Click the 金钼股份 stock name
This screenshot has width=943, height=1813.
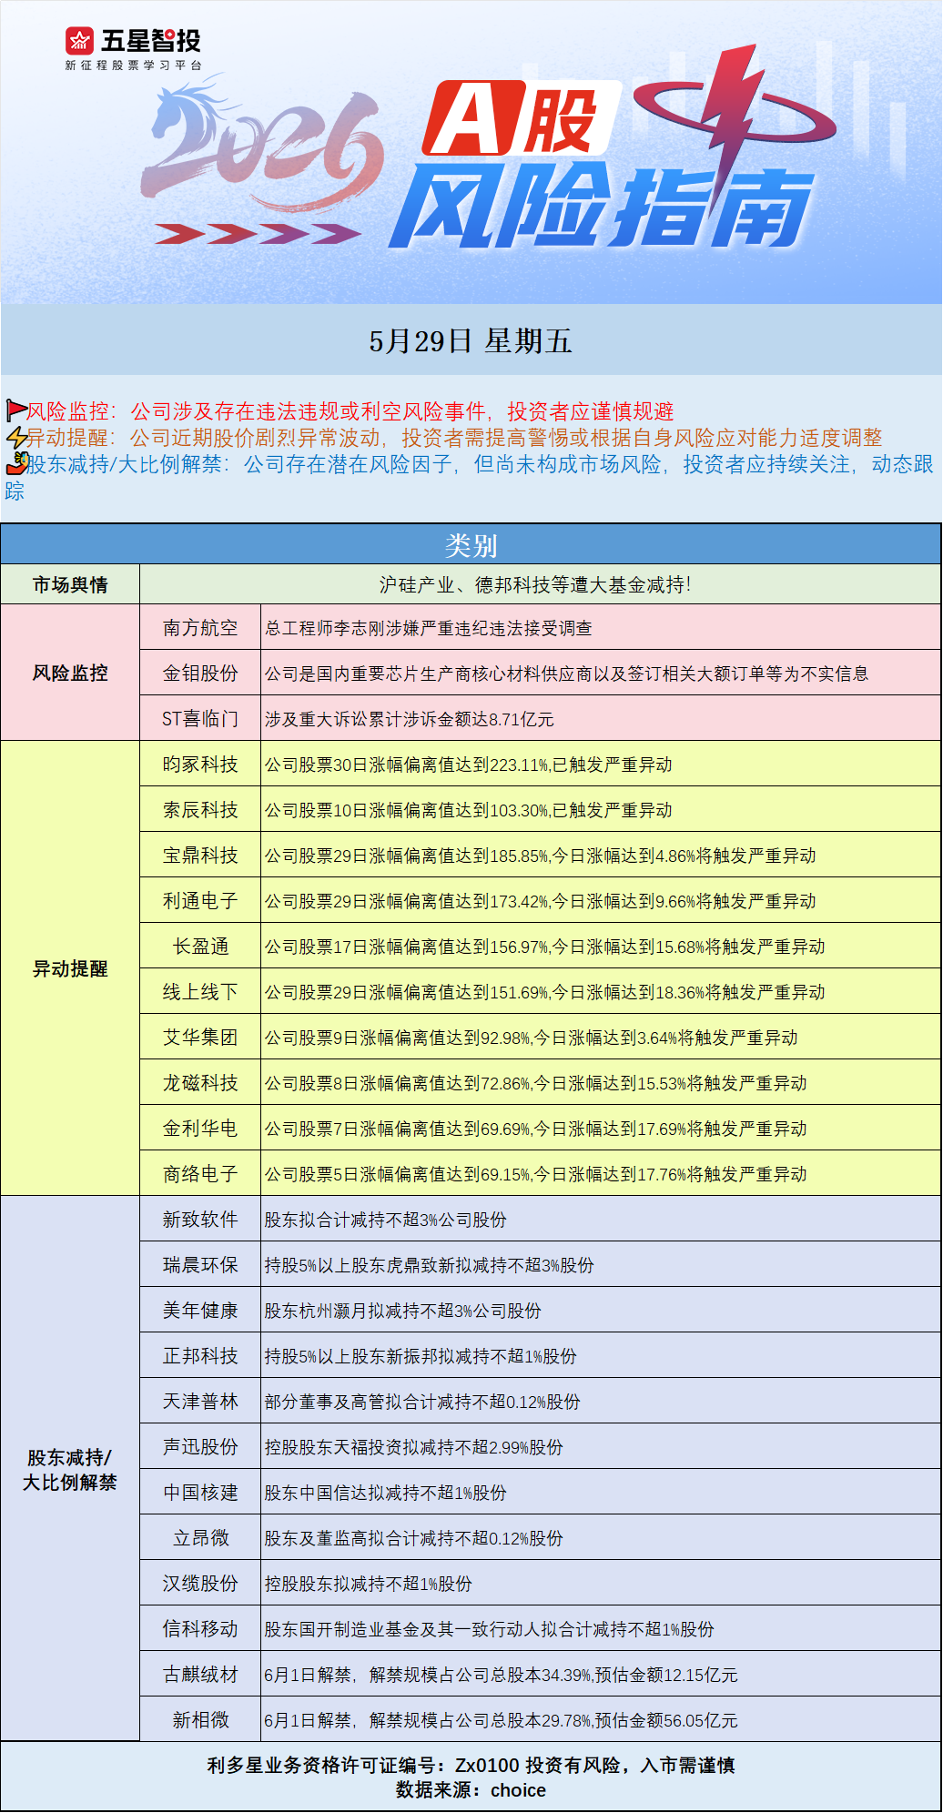(x=200, y=674)
